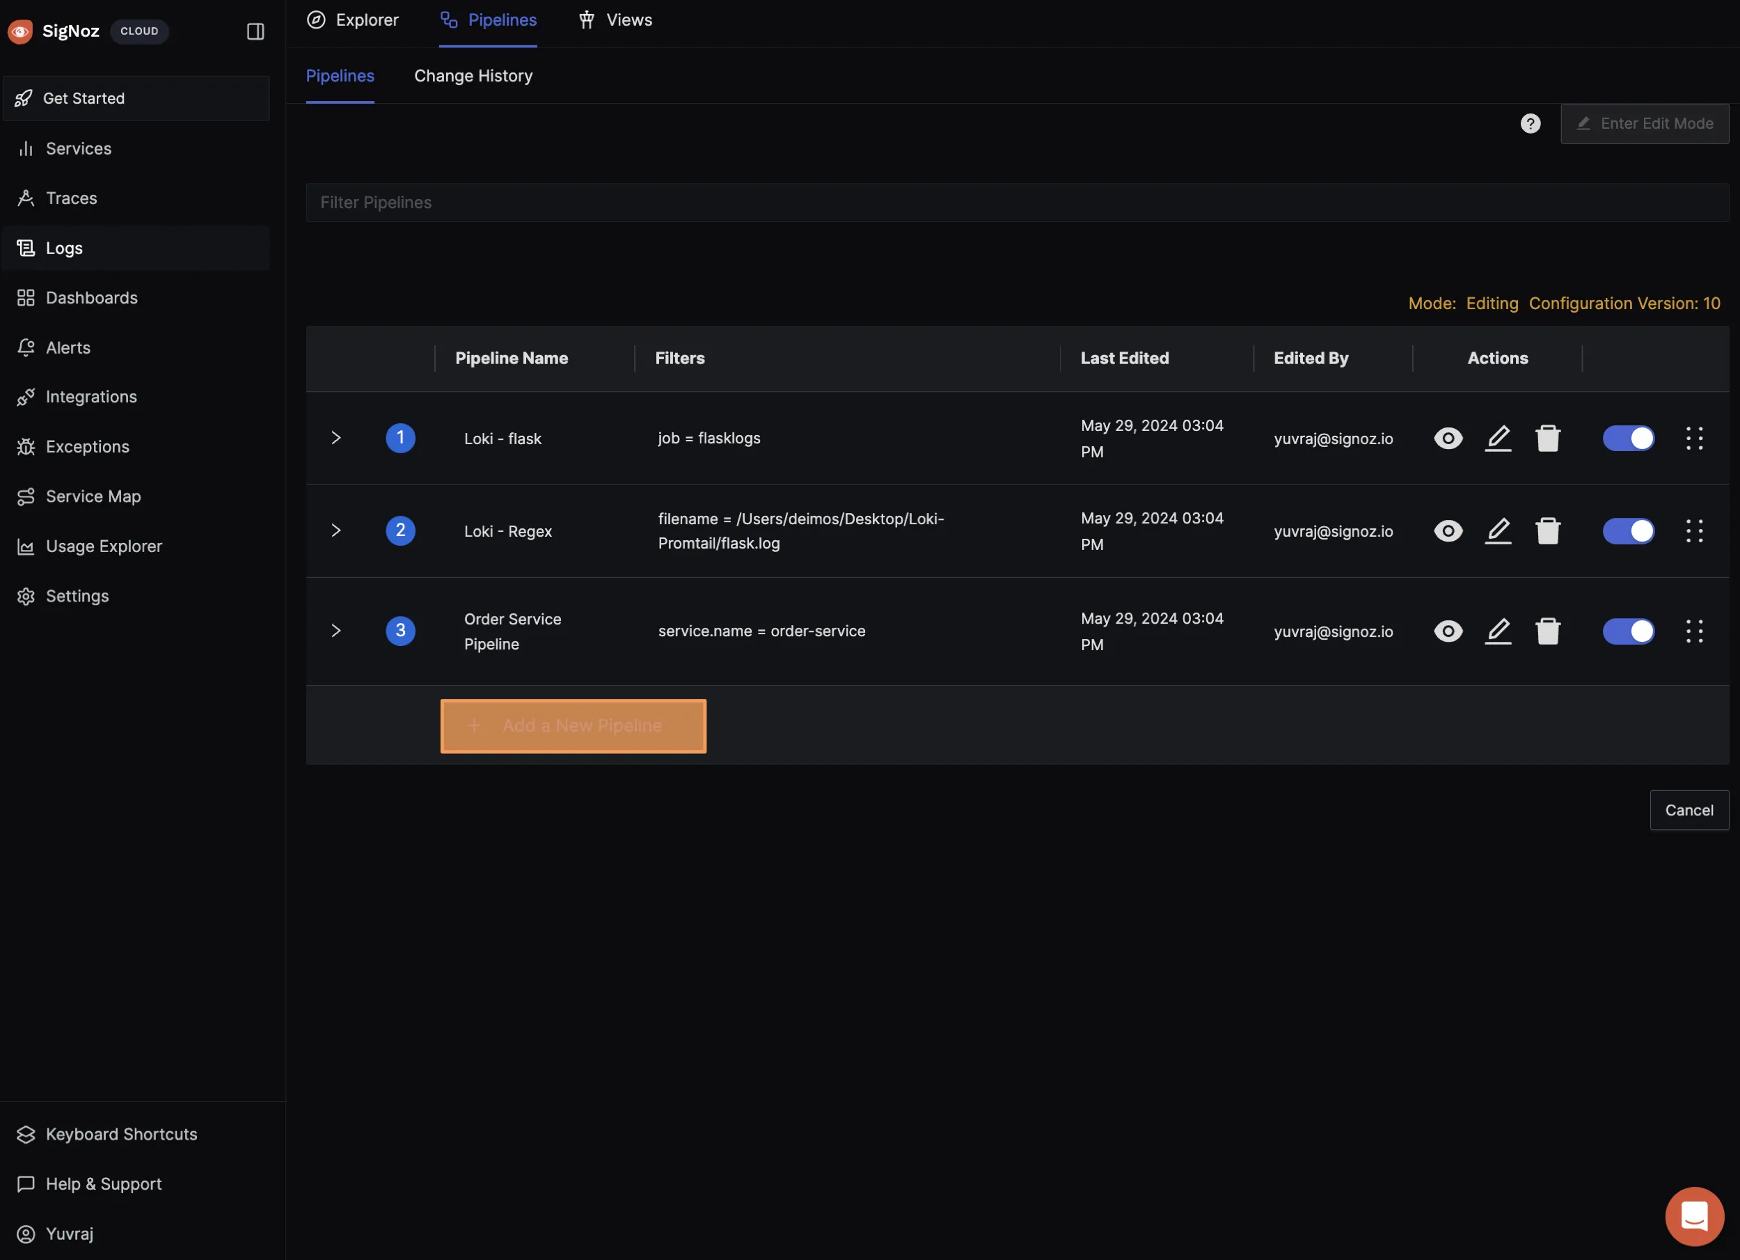The height and width of the screenshot is (1260, 1740).
Task: Preview the Loki - Regex pipeline with the eye icon
Action: [1448, 531]
